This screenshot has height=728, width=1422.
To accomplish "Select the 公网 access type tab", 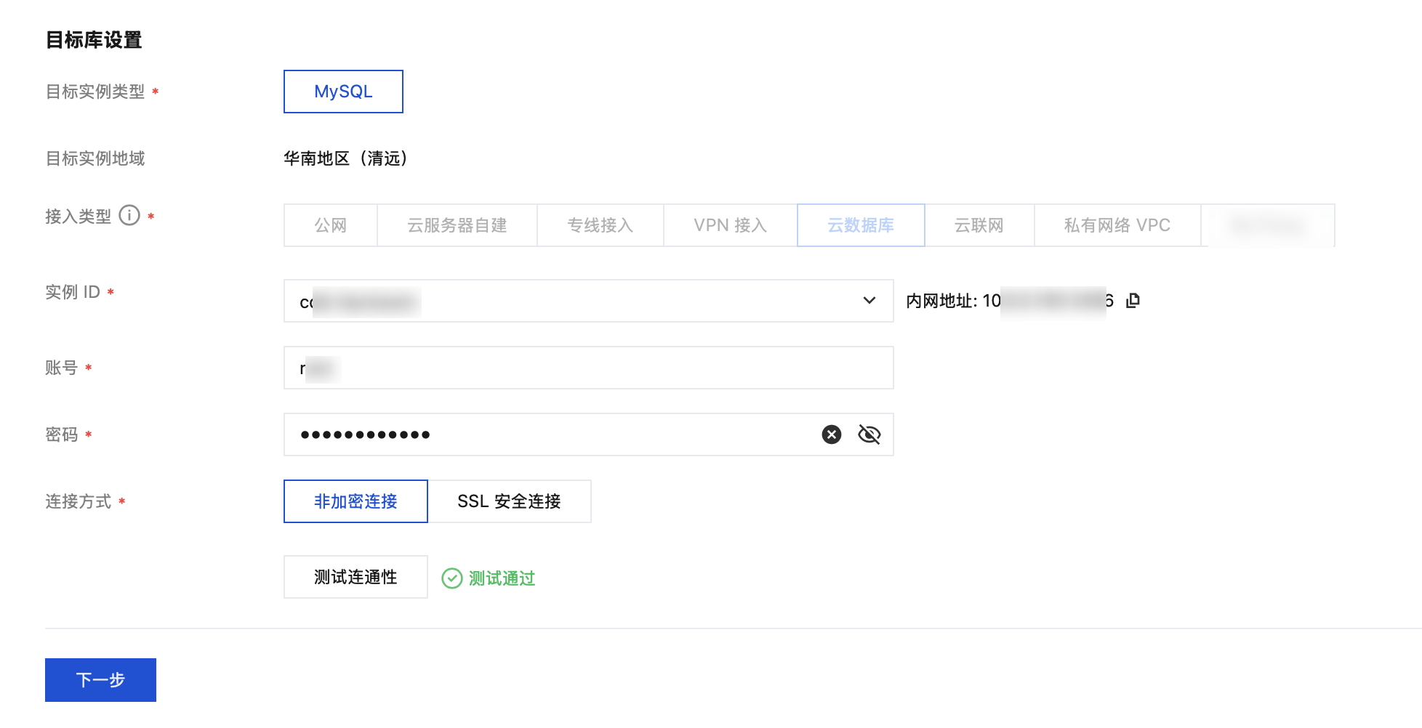I will click(x=331, y=225).
